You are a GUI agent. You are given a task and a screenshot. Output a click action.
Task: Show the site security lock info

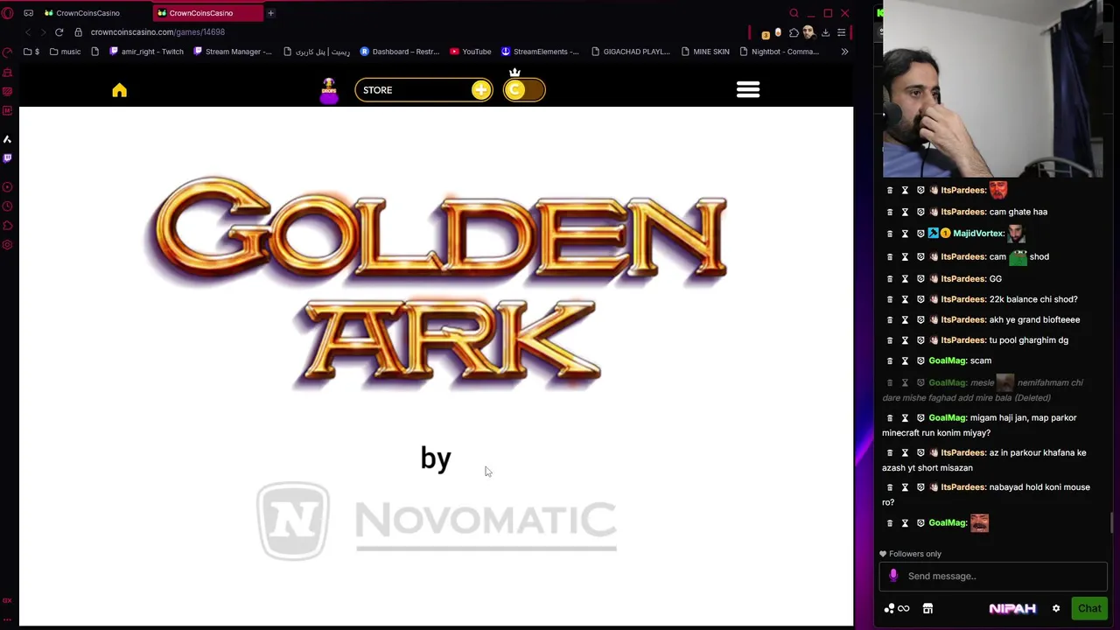[78, 32]
